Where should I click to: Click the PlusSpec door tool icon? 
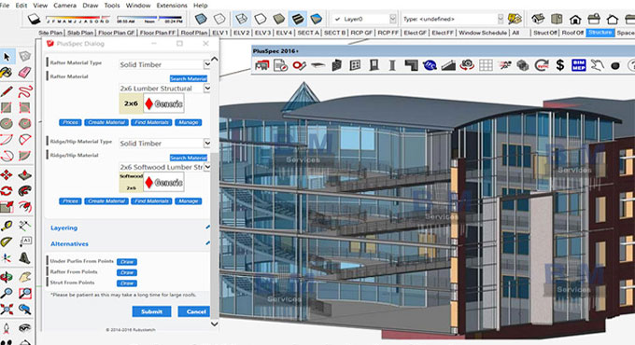click(374, 65)
